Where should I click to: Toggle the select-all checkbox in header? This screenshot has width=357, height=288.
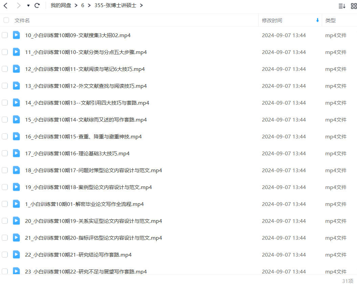coord(6,20)
